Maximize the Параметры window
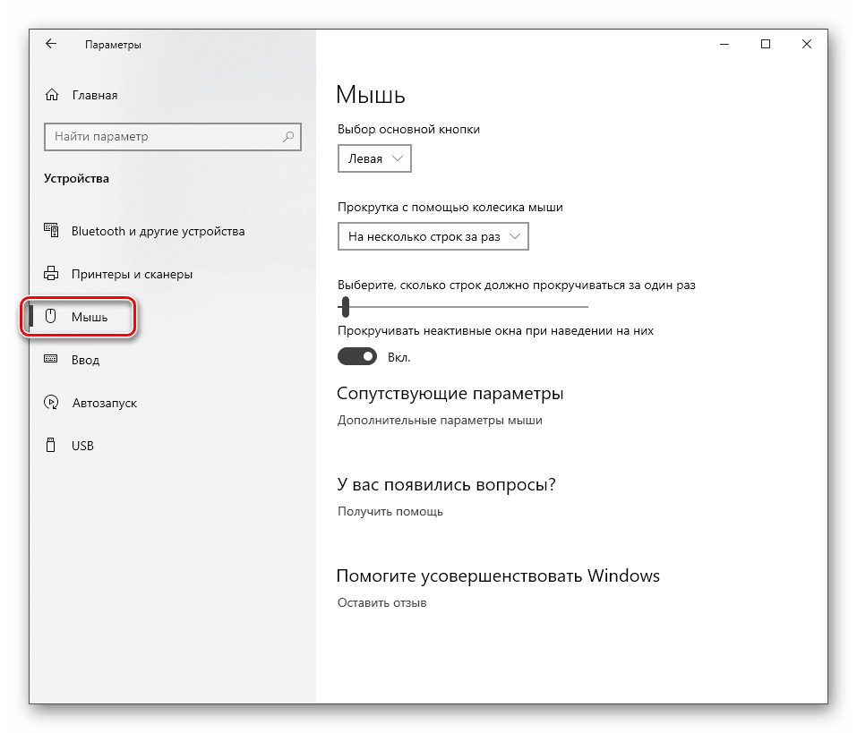Image resolution: width=857 pixels, height=733 pixels. (766, 44)
